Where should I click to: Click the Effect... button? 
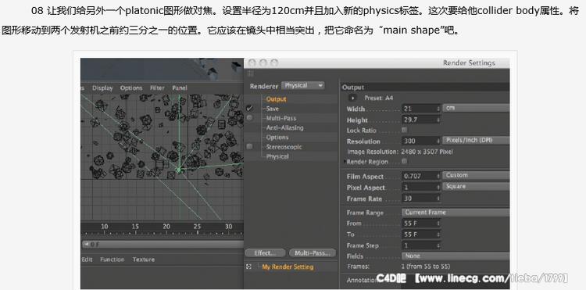point(266,253)
